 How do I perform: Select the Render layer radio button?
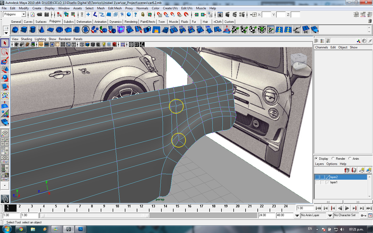[x=333, y=158]
